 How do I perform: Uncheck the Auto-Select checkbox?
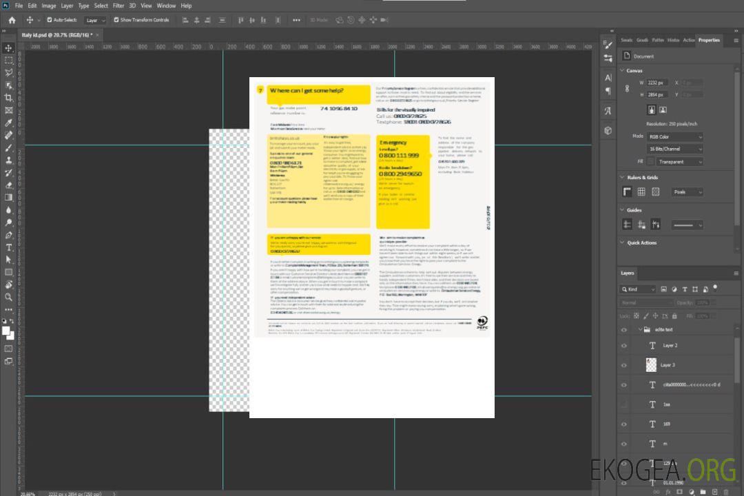50,20
